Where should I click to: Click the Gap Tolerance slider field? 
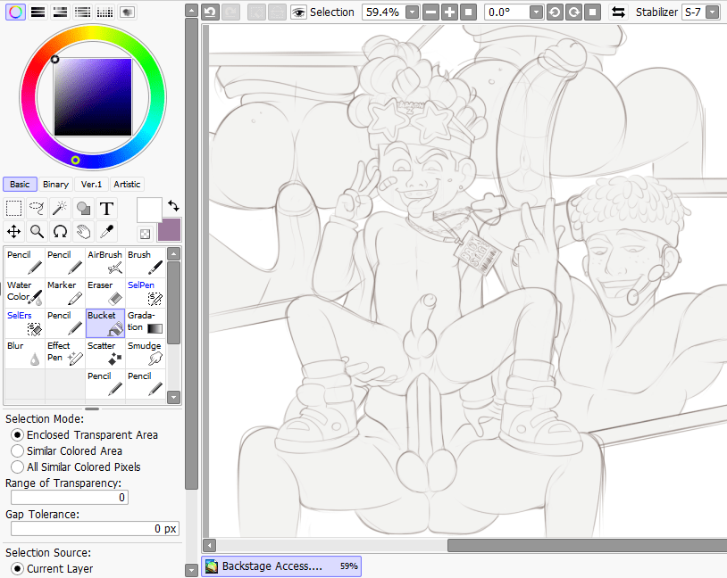pos(94,529)
